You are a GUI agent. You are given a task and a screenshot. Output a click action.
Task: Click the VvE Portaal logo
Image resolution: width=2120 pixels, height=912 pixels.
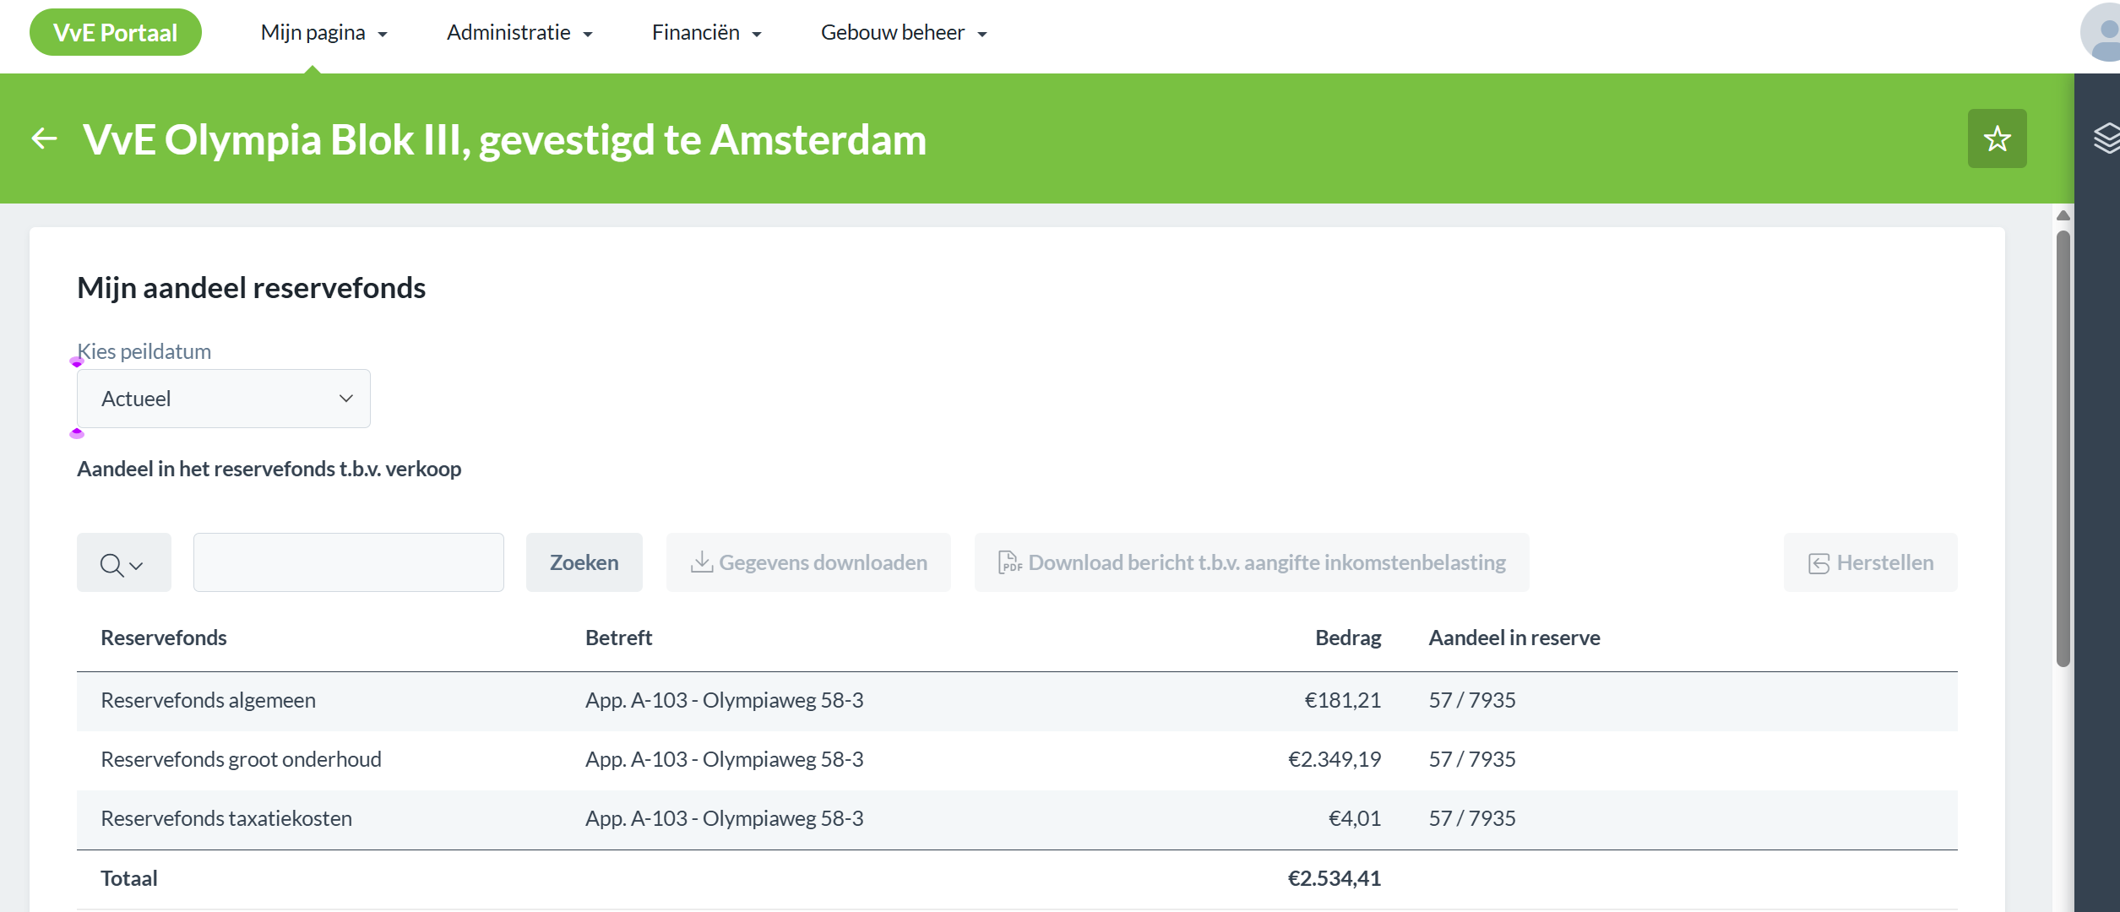(116, 33)
